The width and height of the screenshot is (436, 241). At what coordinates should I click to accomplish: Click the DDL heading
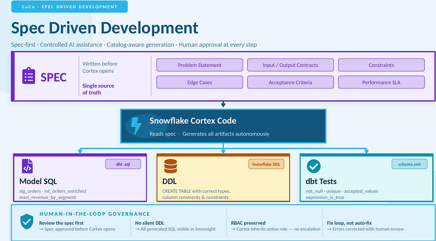point(169,181)
